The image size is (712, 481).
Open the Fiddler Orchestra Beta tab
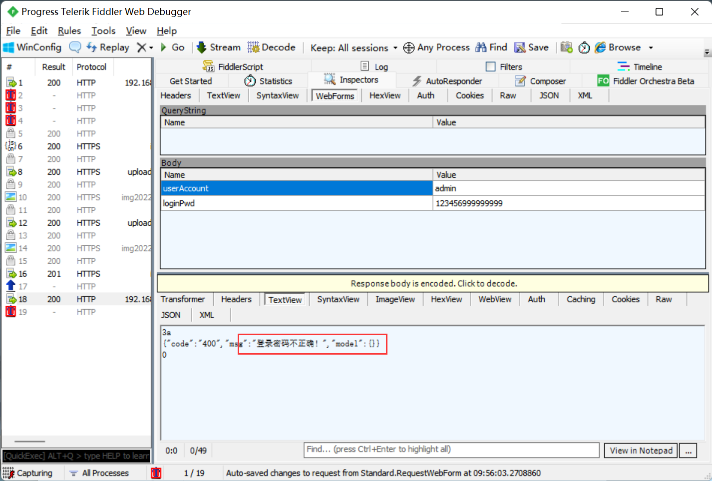click(x=646, y=81)
